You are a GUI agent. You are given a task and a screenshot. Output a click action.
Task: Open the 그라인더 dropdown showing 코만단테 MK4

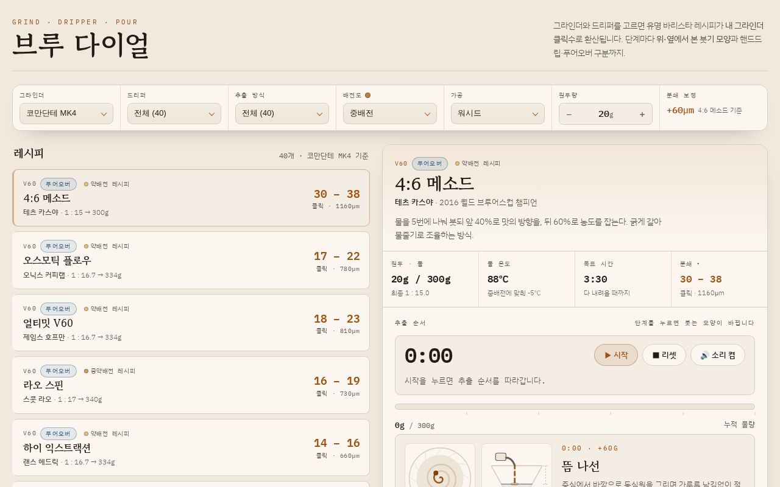coord(66,113)
